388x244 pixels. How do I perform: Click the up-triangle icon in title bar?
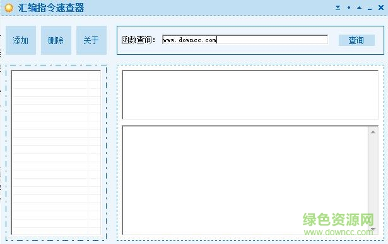(x=360, y=8)
